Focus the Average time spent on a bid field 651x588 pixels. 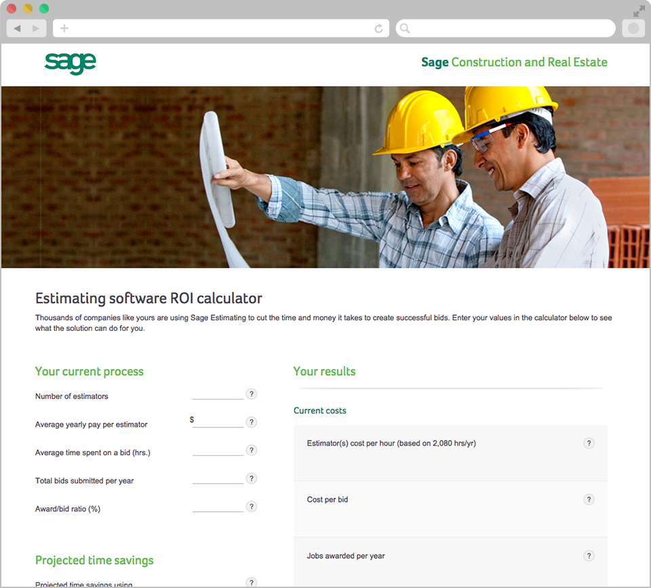coord(218,450)
